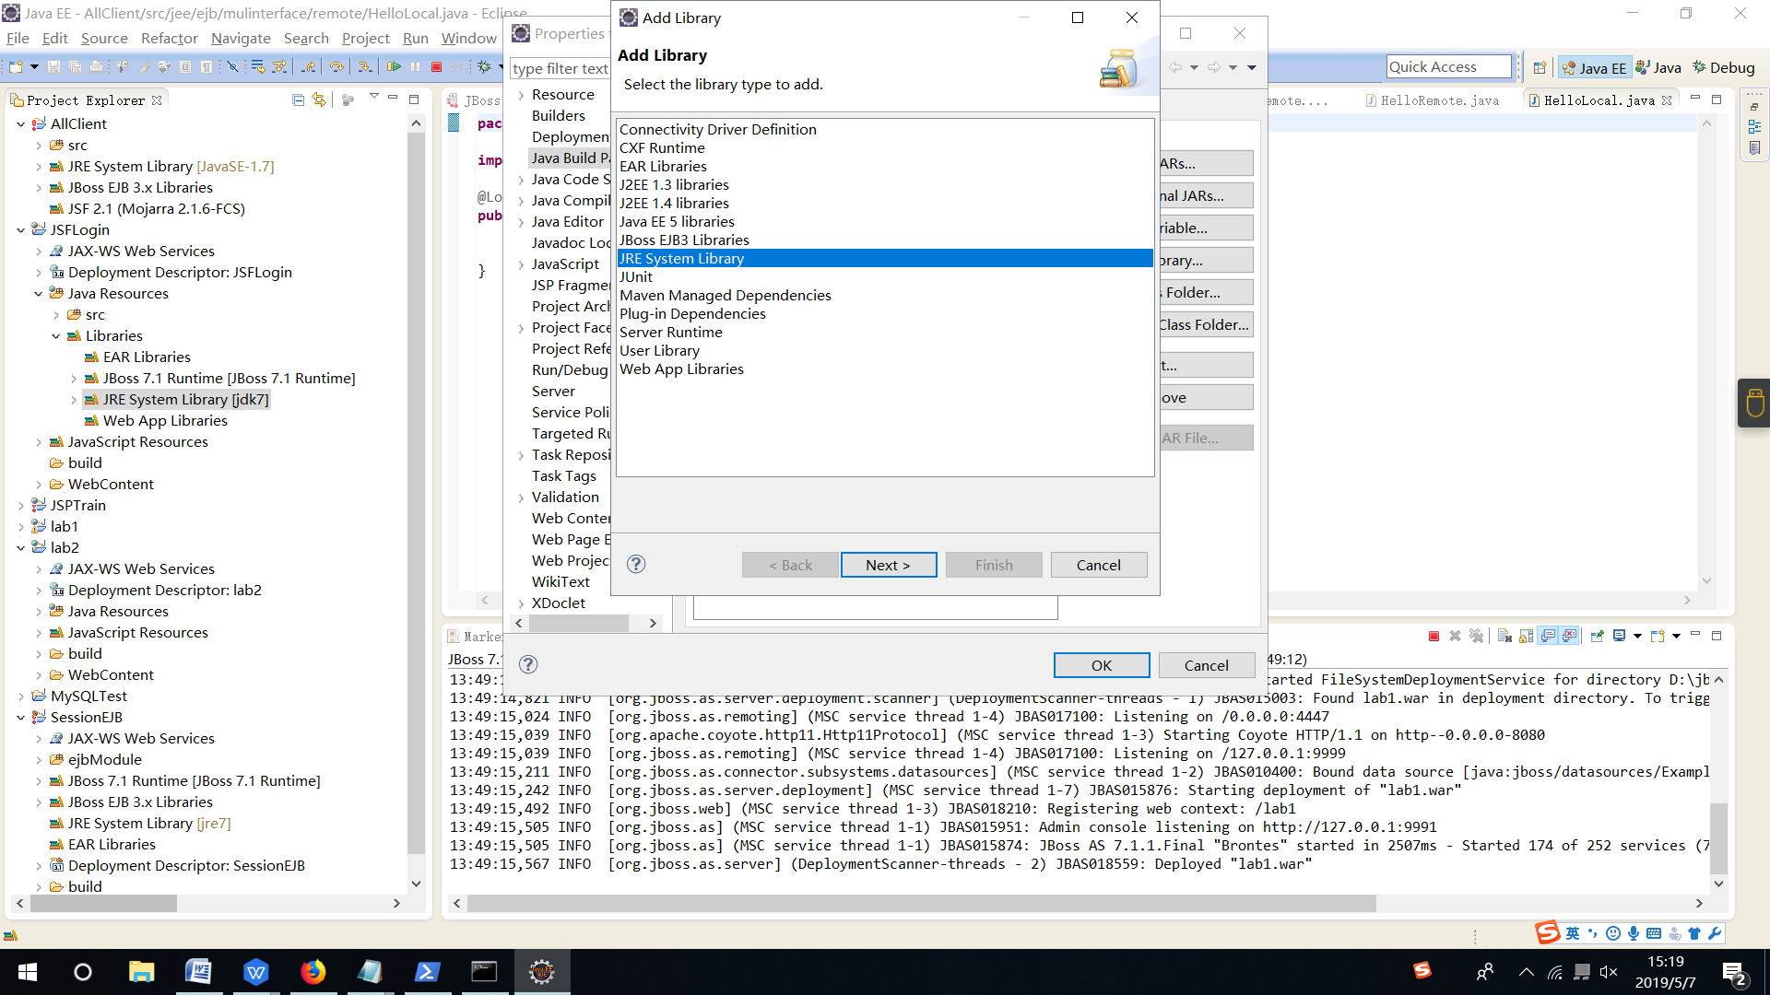This screenshot has height=995, width=1770.
Task: Click Link with Editor in Project Explorer
Action: click(x=318, y=99)
